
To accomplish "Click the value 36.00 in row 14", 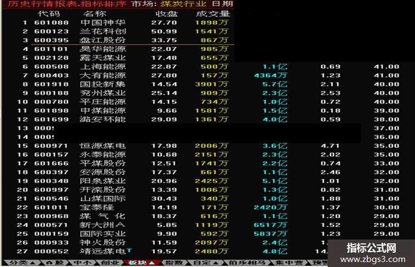I will [x=387, y=137].
